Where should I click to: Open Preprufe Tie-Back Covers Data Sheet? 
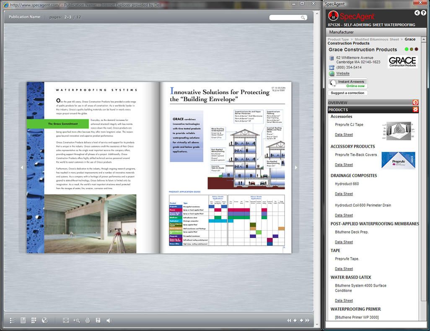point(344,165)
